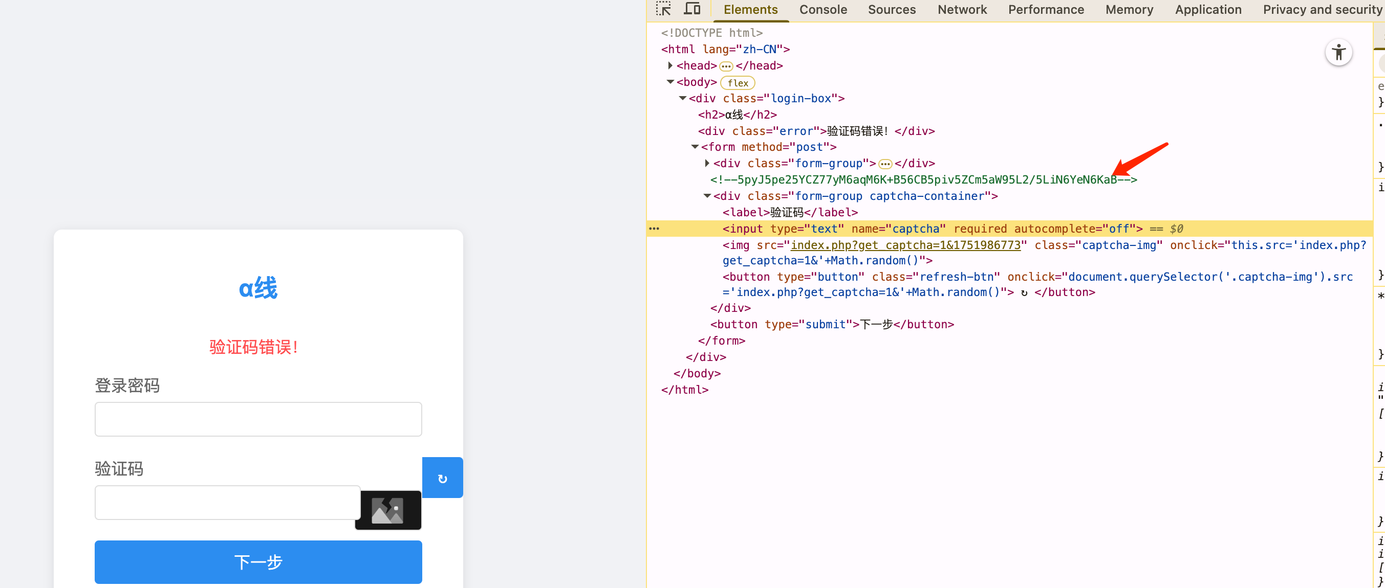
Task: Collapse the login-box div node
Action: click(682, 98)
